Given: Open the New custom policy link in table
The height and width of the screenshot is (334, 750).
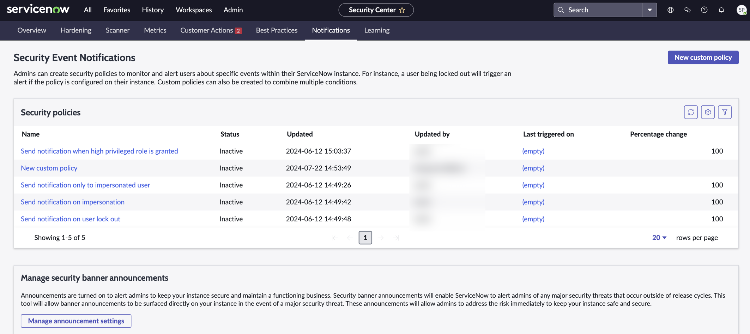Looking at the screenshot, I should pyautogui.click(x=49, y=168).
